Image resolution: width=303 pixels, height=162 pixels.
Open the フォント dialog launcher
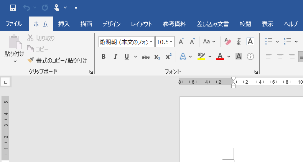coord(255,72)
